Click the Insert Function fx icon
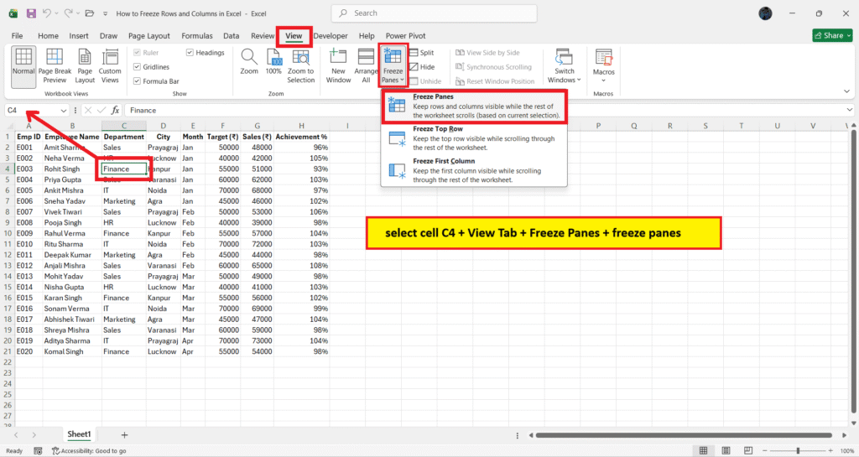The image size is (859, 457). [115, 110]
